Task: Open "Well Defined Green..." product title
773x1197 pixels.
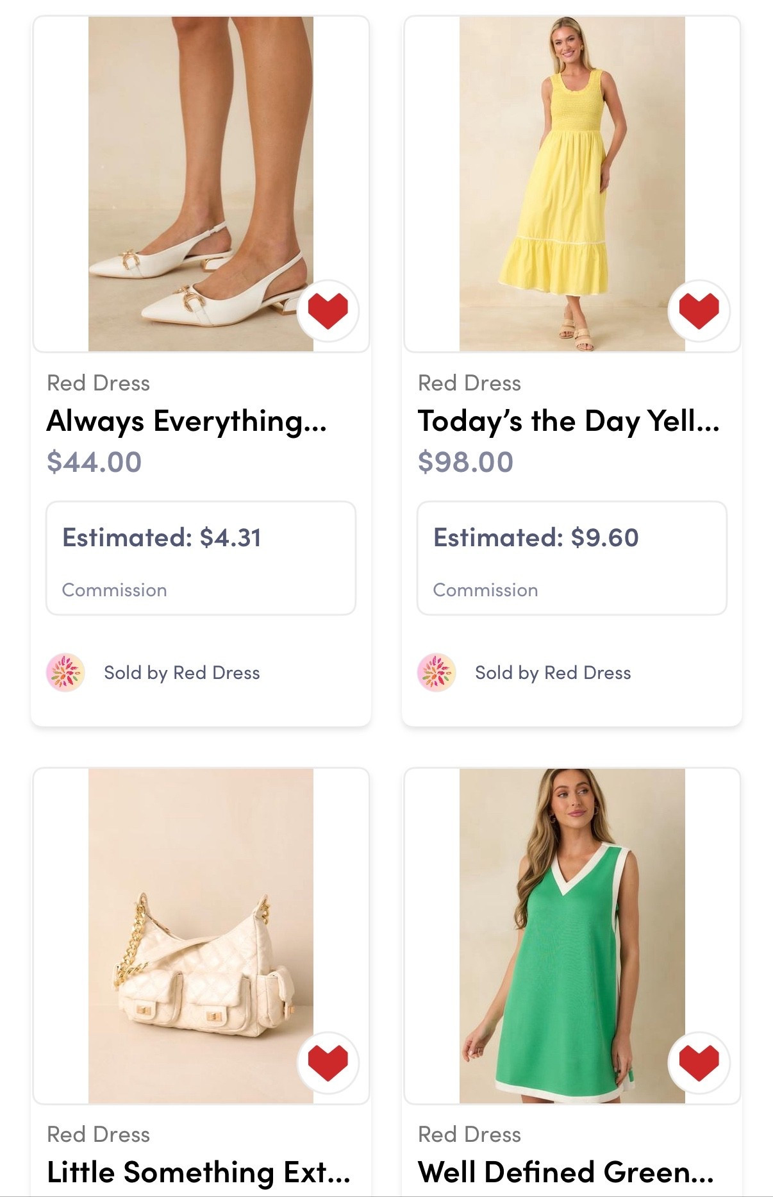Action: click(565, 1173)
